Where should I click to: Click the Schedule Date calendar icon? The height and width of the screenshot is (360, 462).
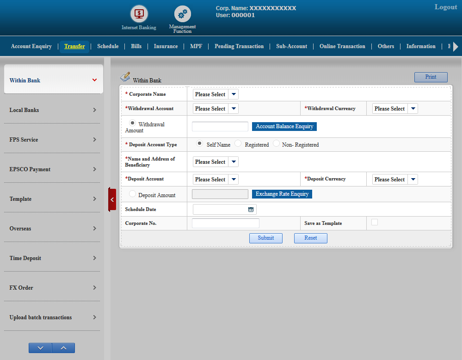tap(251, 210)
